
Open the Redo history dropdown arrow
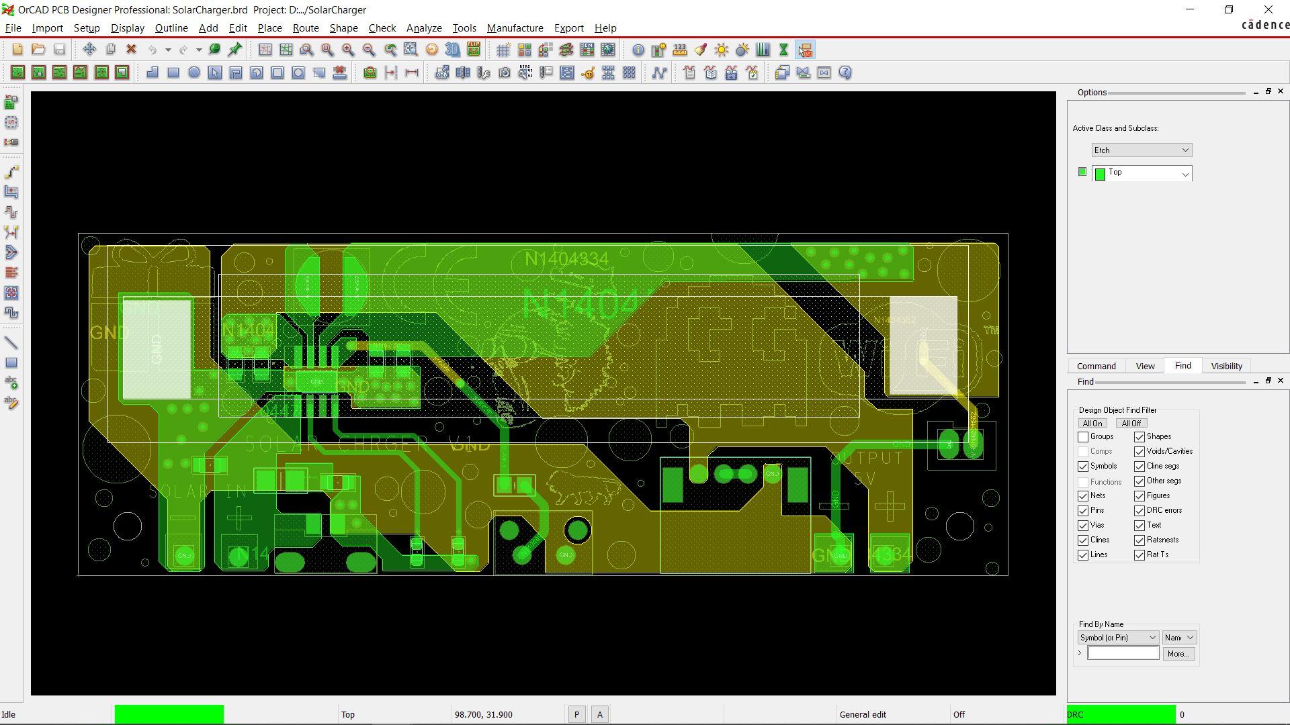tap(199, 50)
